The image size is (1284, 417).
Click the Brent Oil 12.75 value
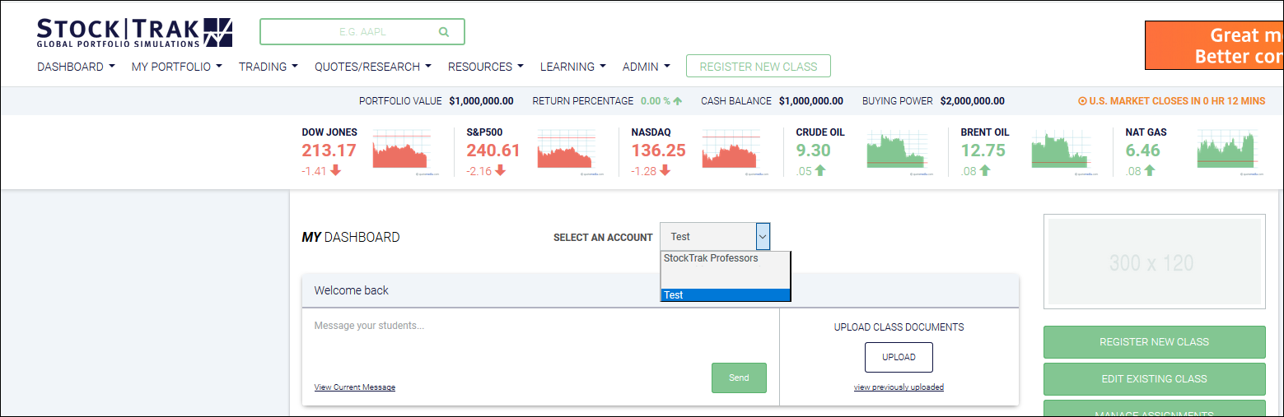pos(983,151)
